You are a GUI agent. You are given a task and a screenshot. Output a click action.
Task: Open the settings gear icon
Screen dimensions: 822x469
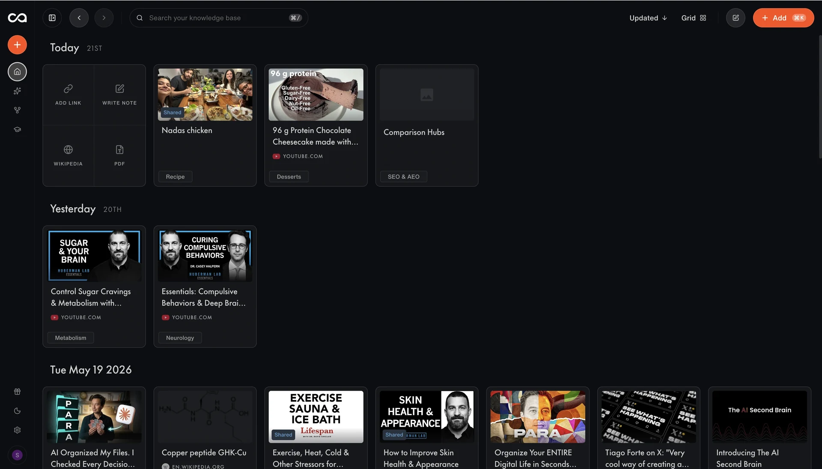(x=17, y=430)
